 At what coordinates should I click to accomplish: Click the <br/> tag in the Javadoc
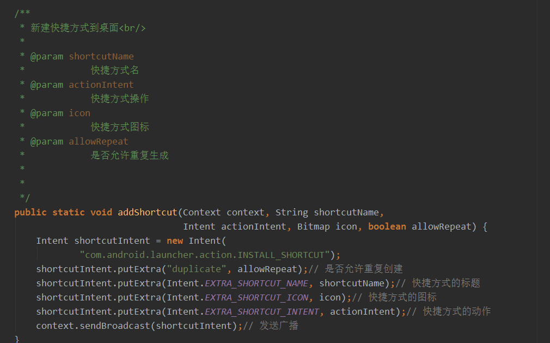coord(132,28)
